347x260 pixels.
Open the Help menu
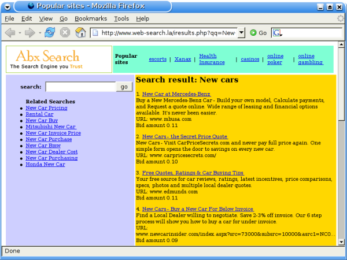142,18
